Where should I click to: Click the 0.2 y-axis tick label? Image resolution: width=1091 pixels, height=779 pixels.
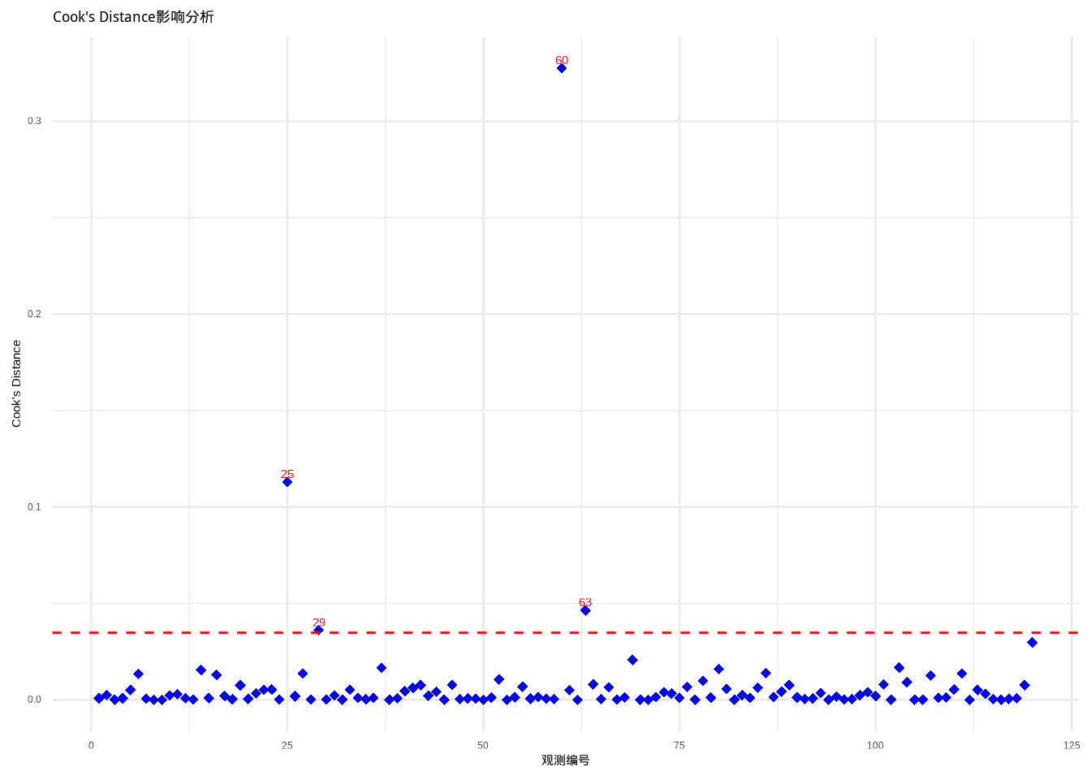[34, 314]
